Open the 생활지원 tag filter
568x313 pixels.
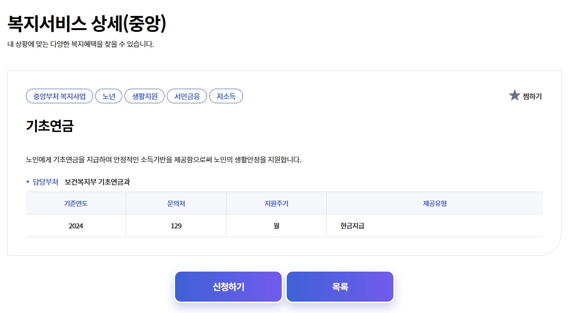point(144,96)
